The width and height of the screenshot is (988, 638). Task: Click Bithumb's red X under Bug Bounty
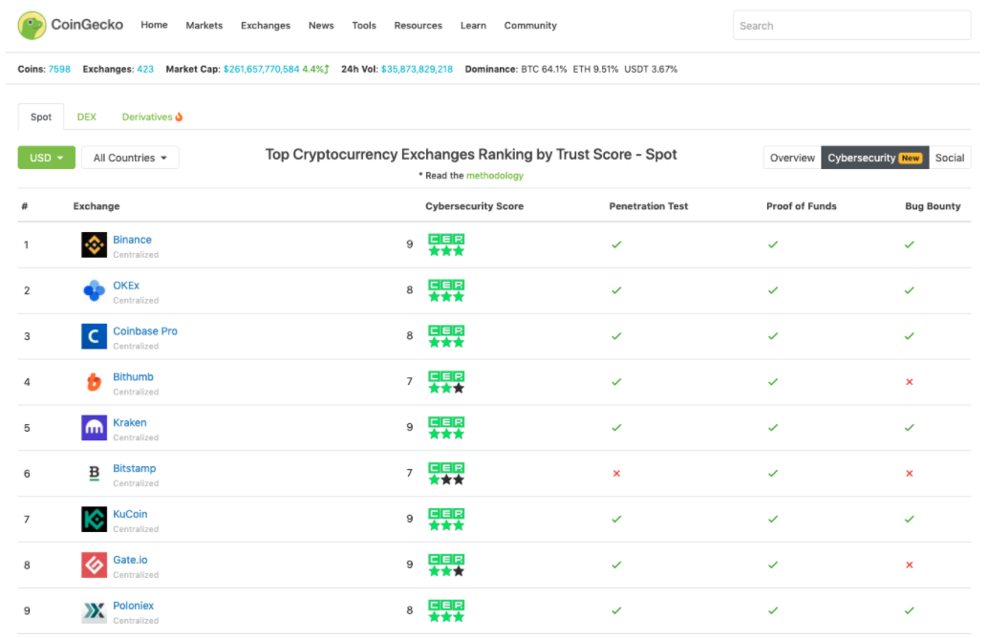pos(910,382)
